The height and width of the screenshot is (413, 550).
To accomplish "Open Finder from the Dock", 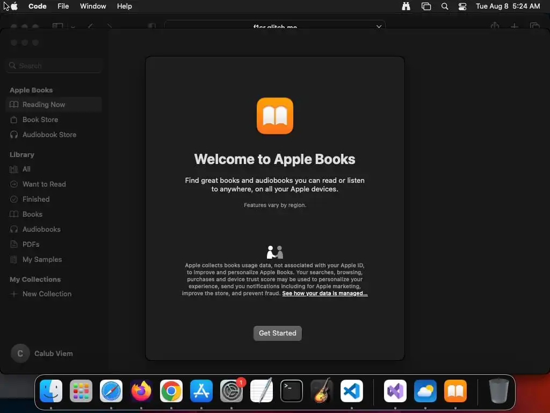I will coord(51,391).
